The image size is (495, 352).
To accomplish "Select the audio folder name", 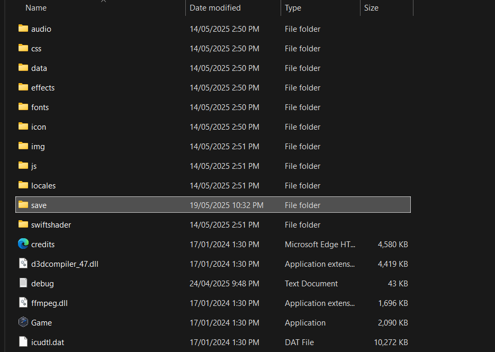I will 41,29.
